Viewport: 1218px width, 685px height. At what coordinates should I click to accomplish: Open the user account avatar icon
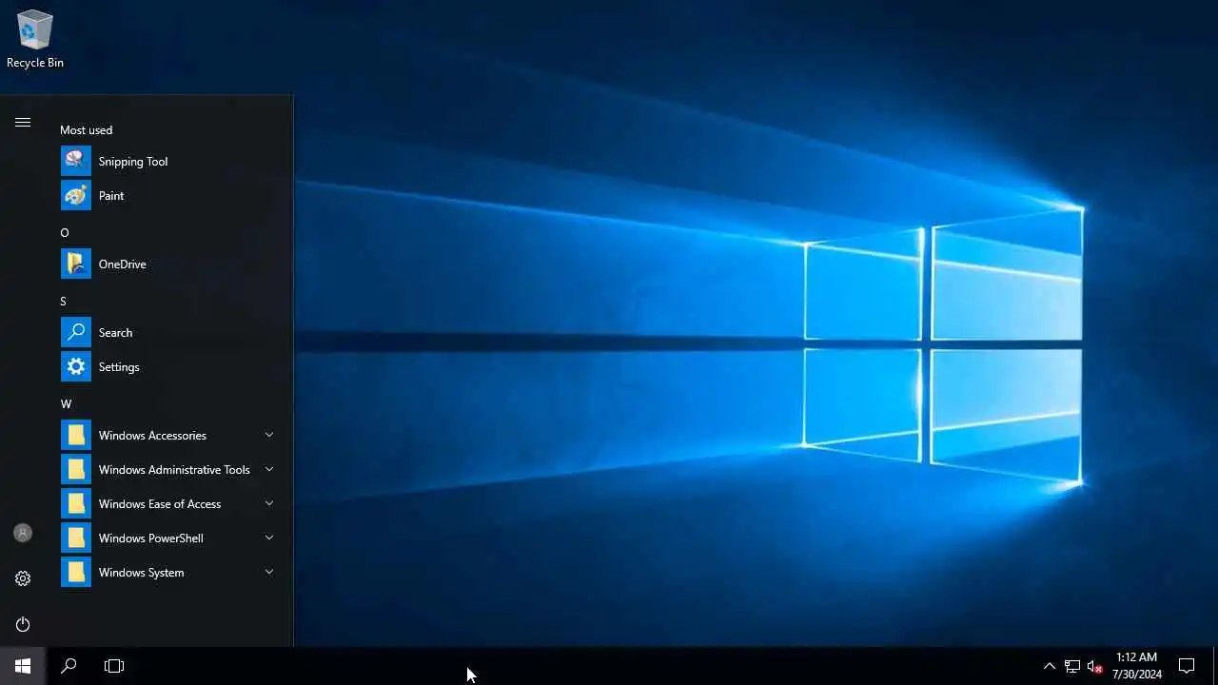point(23,533)
